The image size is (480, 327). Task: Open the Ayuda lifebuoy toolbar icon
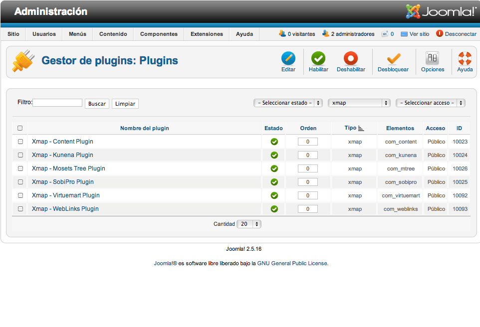pyautogui.click(x=465, y=58)
